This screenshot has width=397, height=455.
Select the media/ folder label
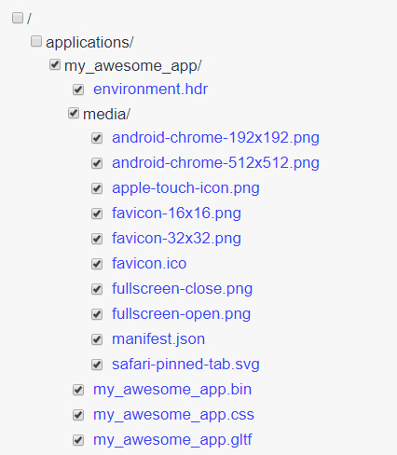pyautogui.click(x=106, y=114)
